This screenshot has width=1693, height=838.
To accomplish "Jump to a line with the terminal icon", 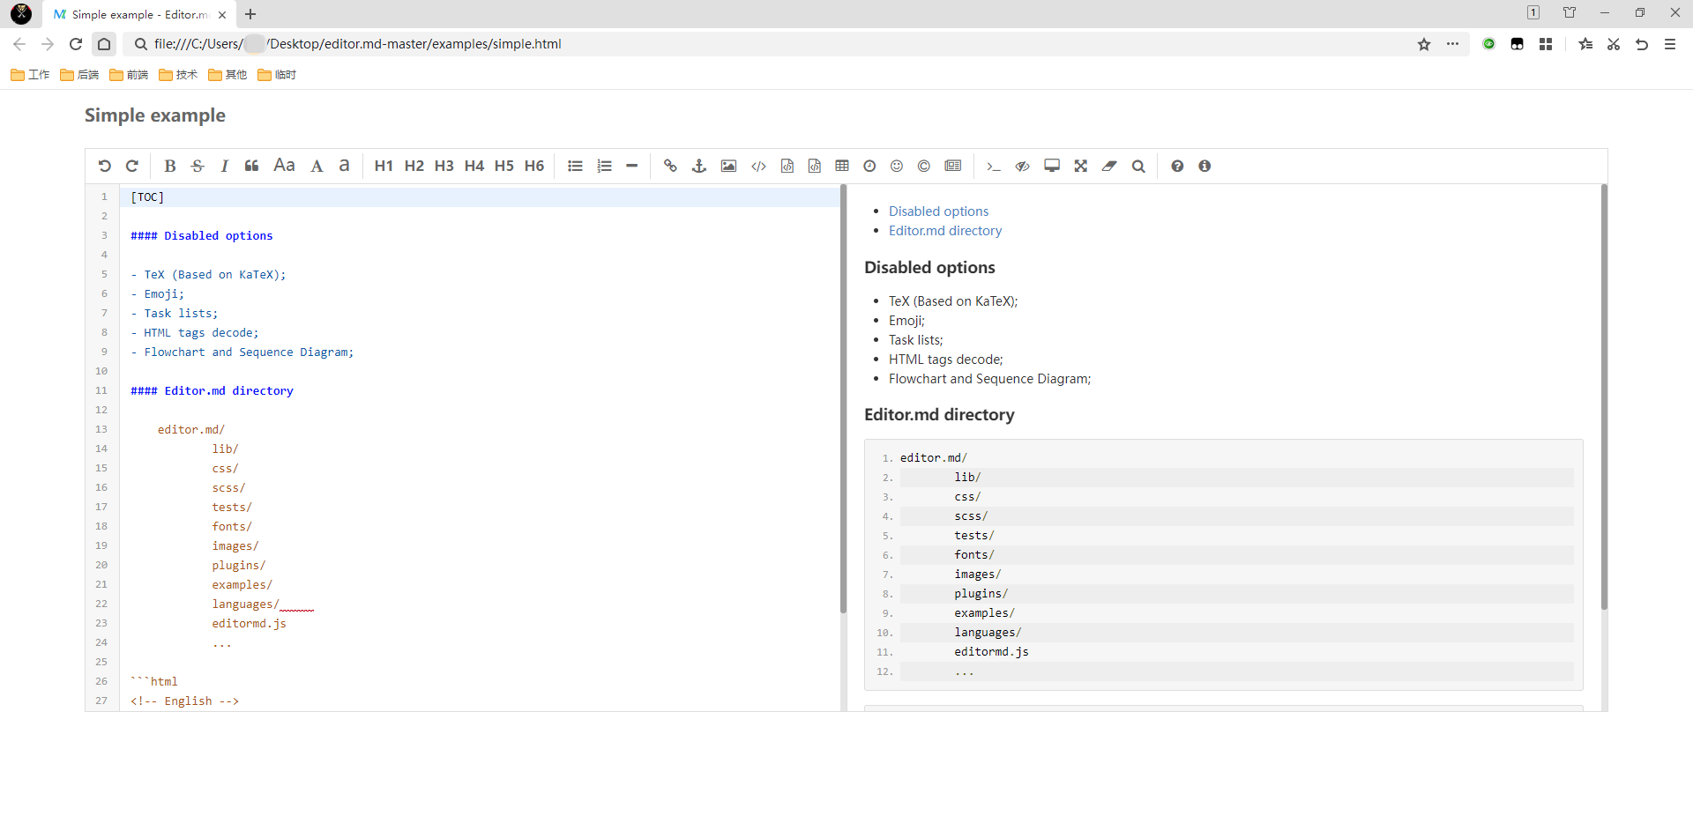I will tap(994, 166).
